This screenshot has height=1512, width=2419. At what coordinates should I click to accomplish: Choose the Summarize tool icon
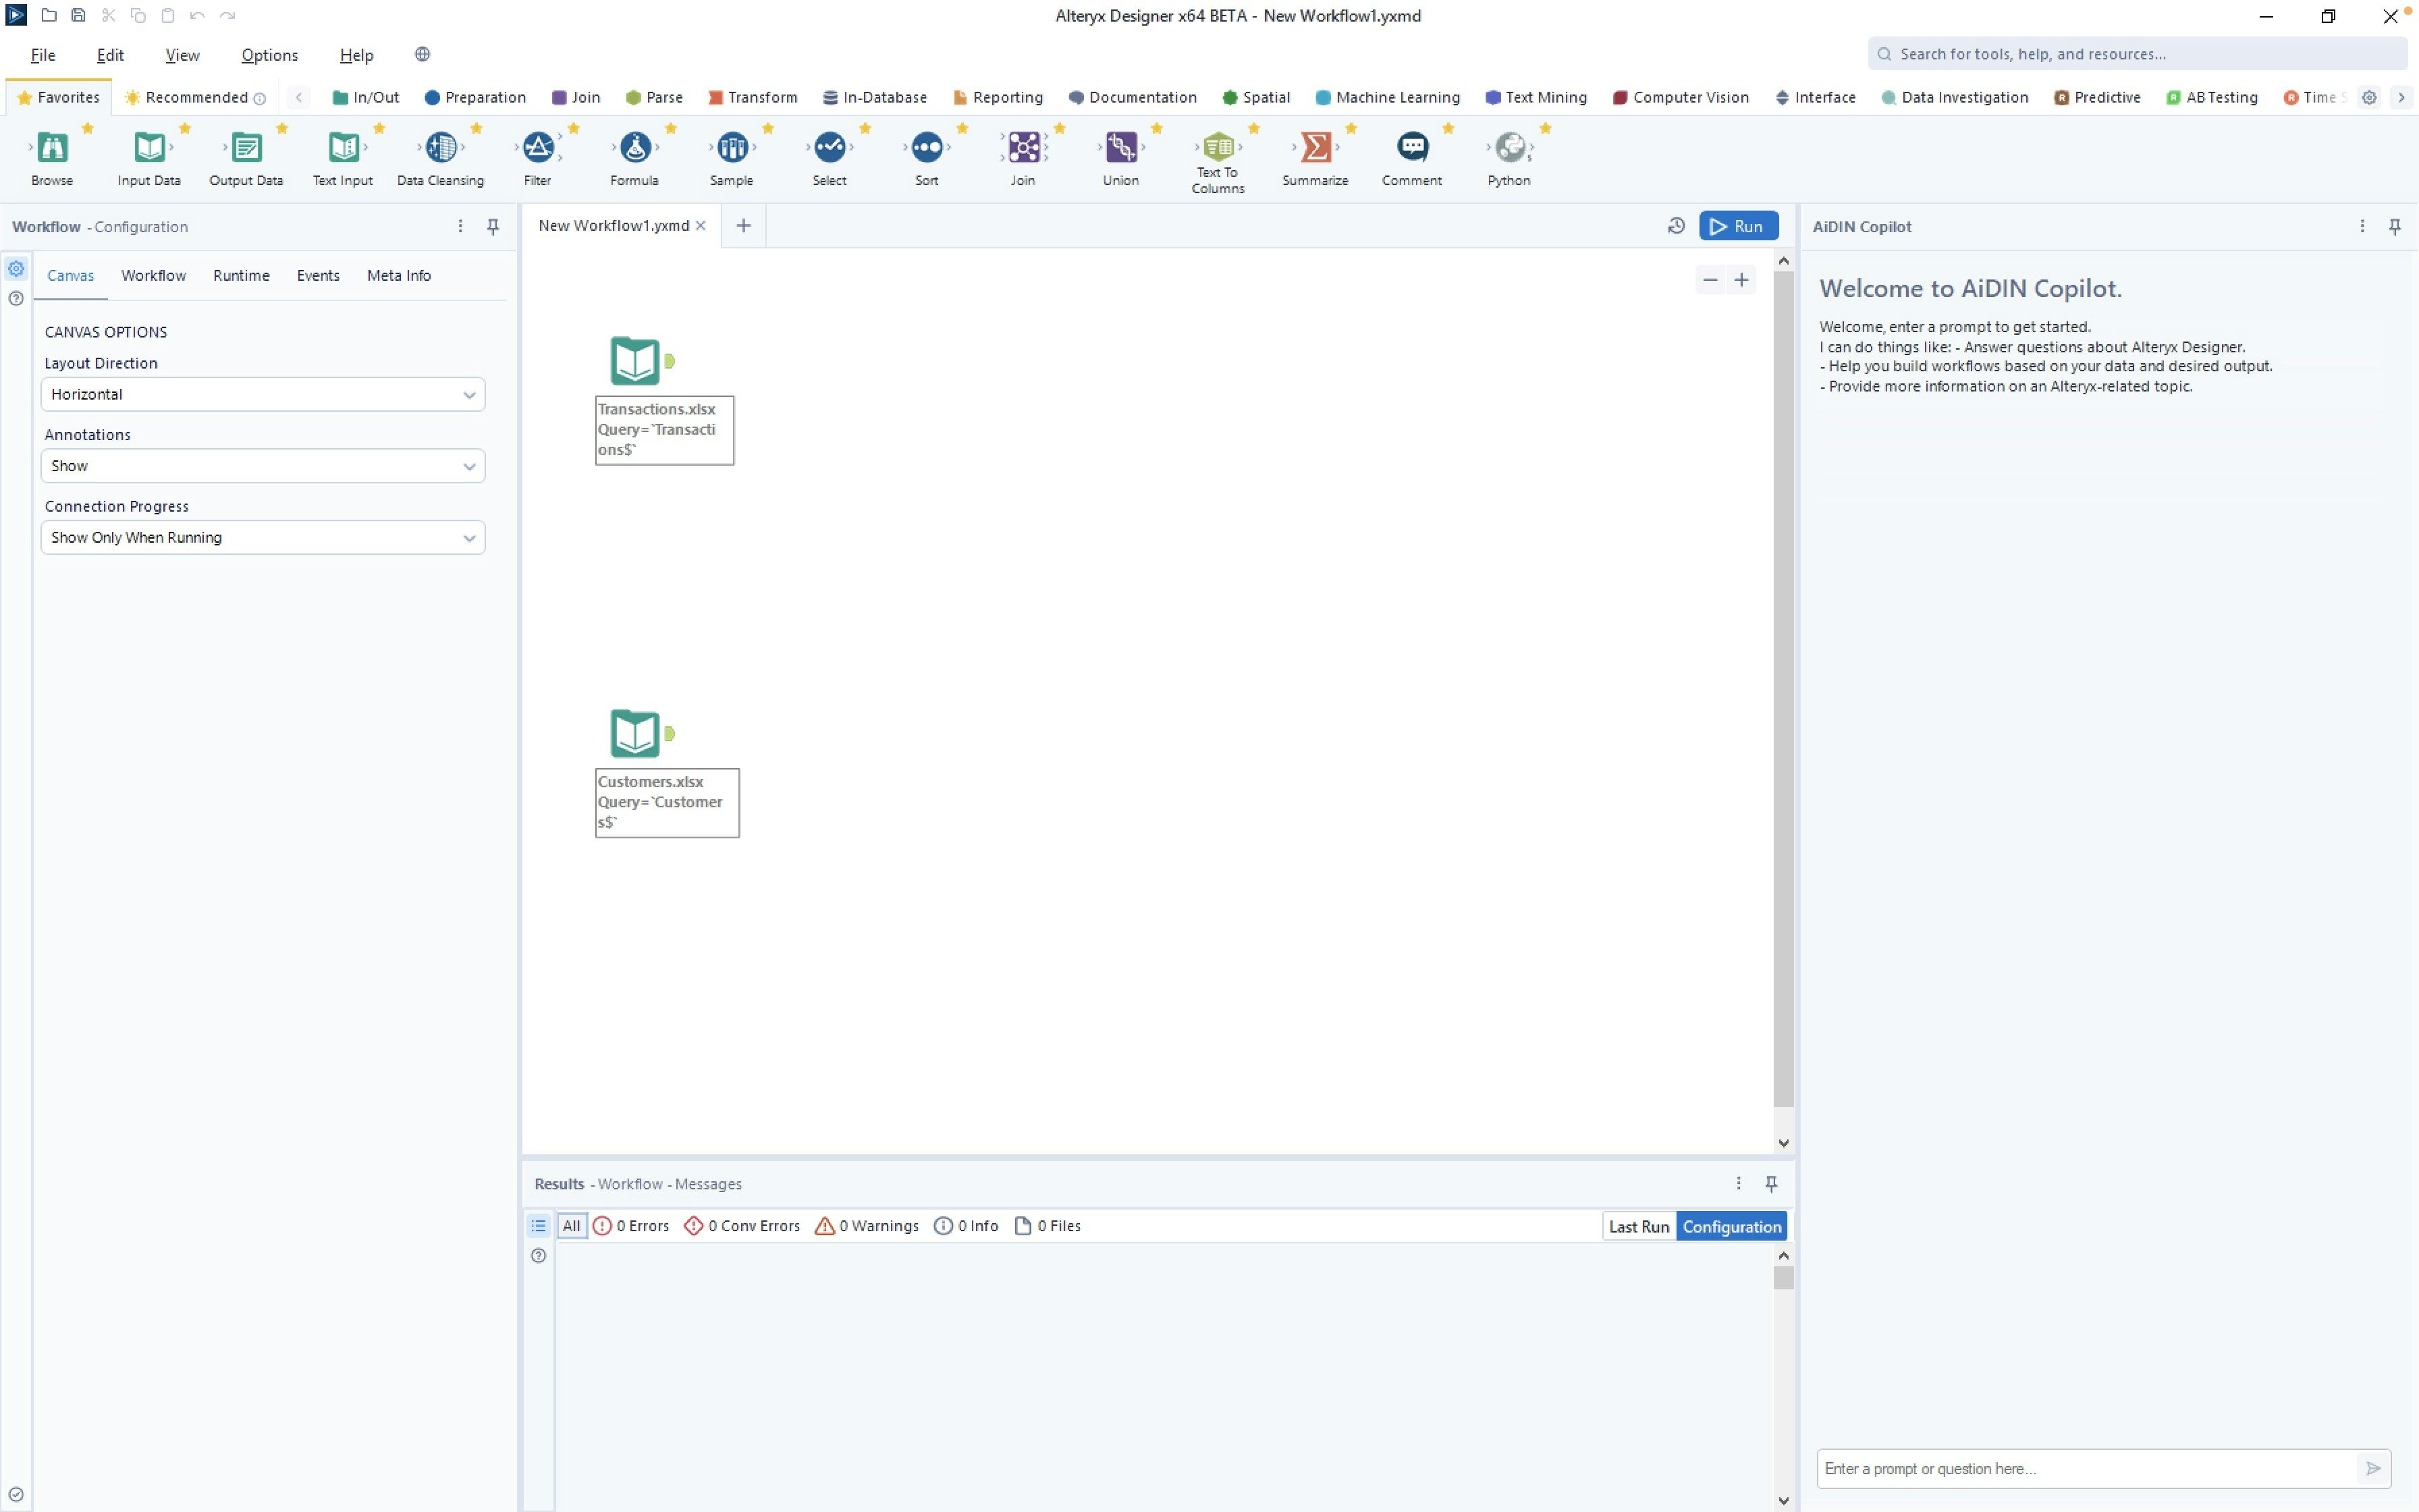click(x=1315, y=148)
